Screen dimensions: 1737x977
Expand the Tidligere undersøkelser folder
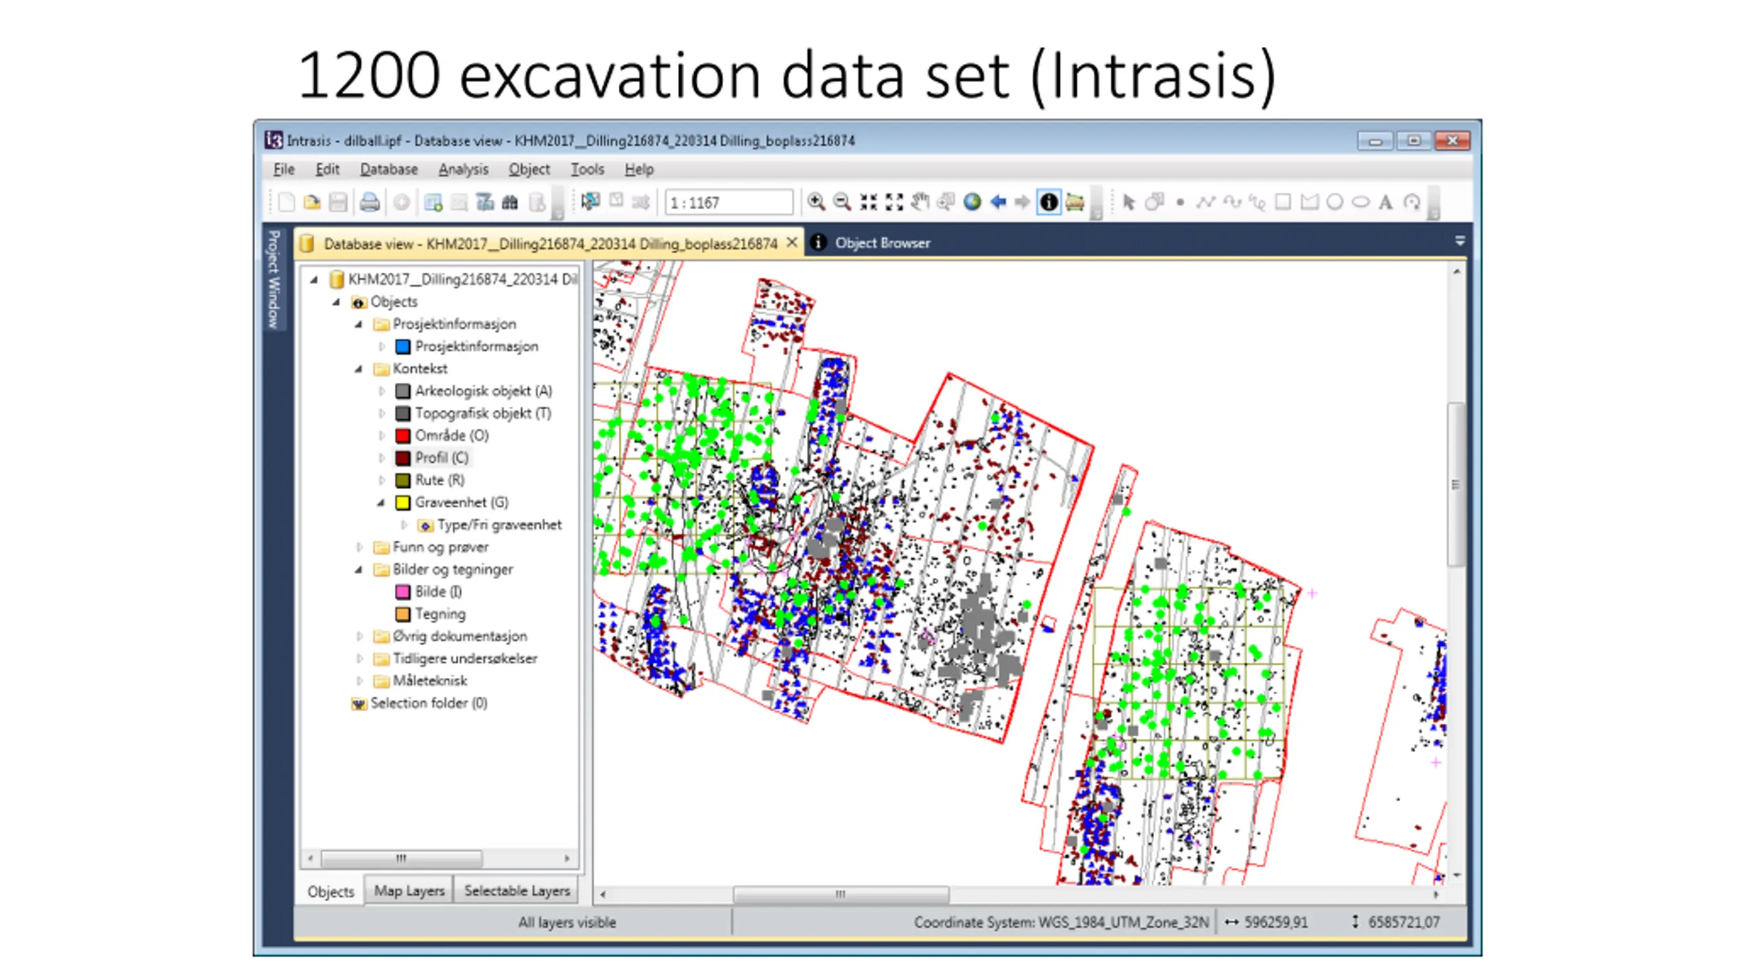click(x=359, y=659)
